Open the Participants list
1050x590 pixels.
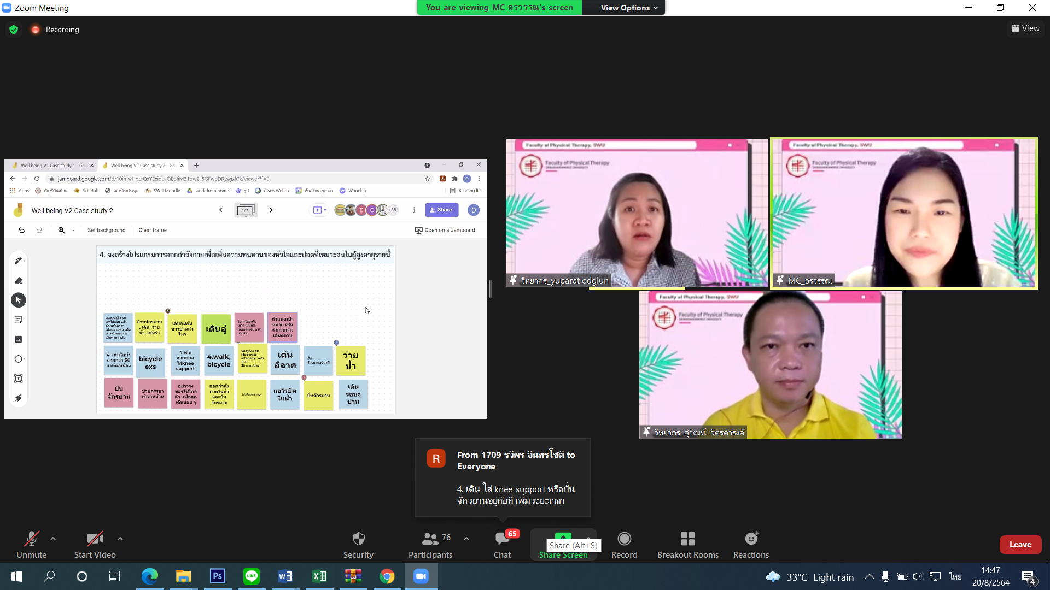tap(430, 539)
